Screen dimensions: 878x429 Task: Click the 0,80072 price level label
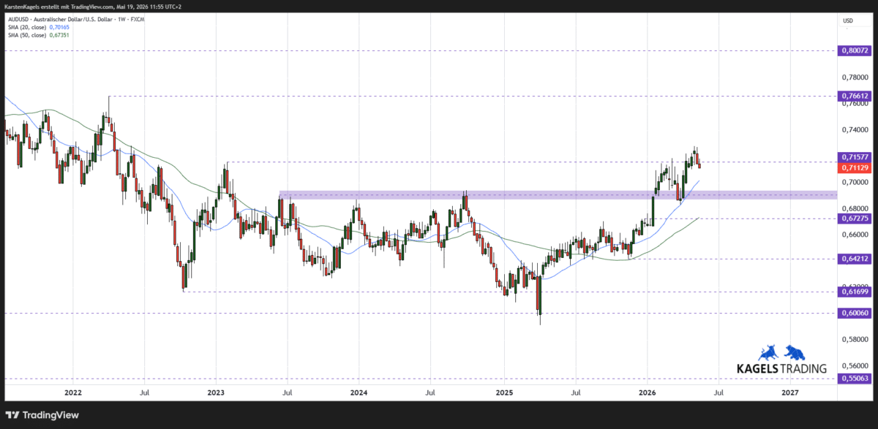point(855,51)
